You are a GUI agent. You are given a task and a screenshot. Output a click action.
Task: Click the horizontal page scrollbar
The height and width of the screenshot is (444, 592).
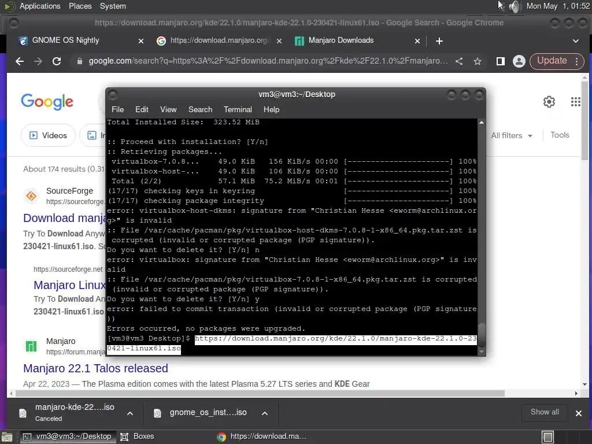[x=260, y=393]
